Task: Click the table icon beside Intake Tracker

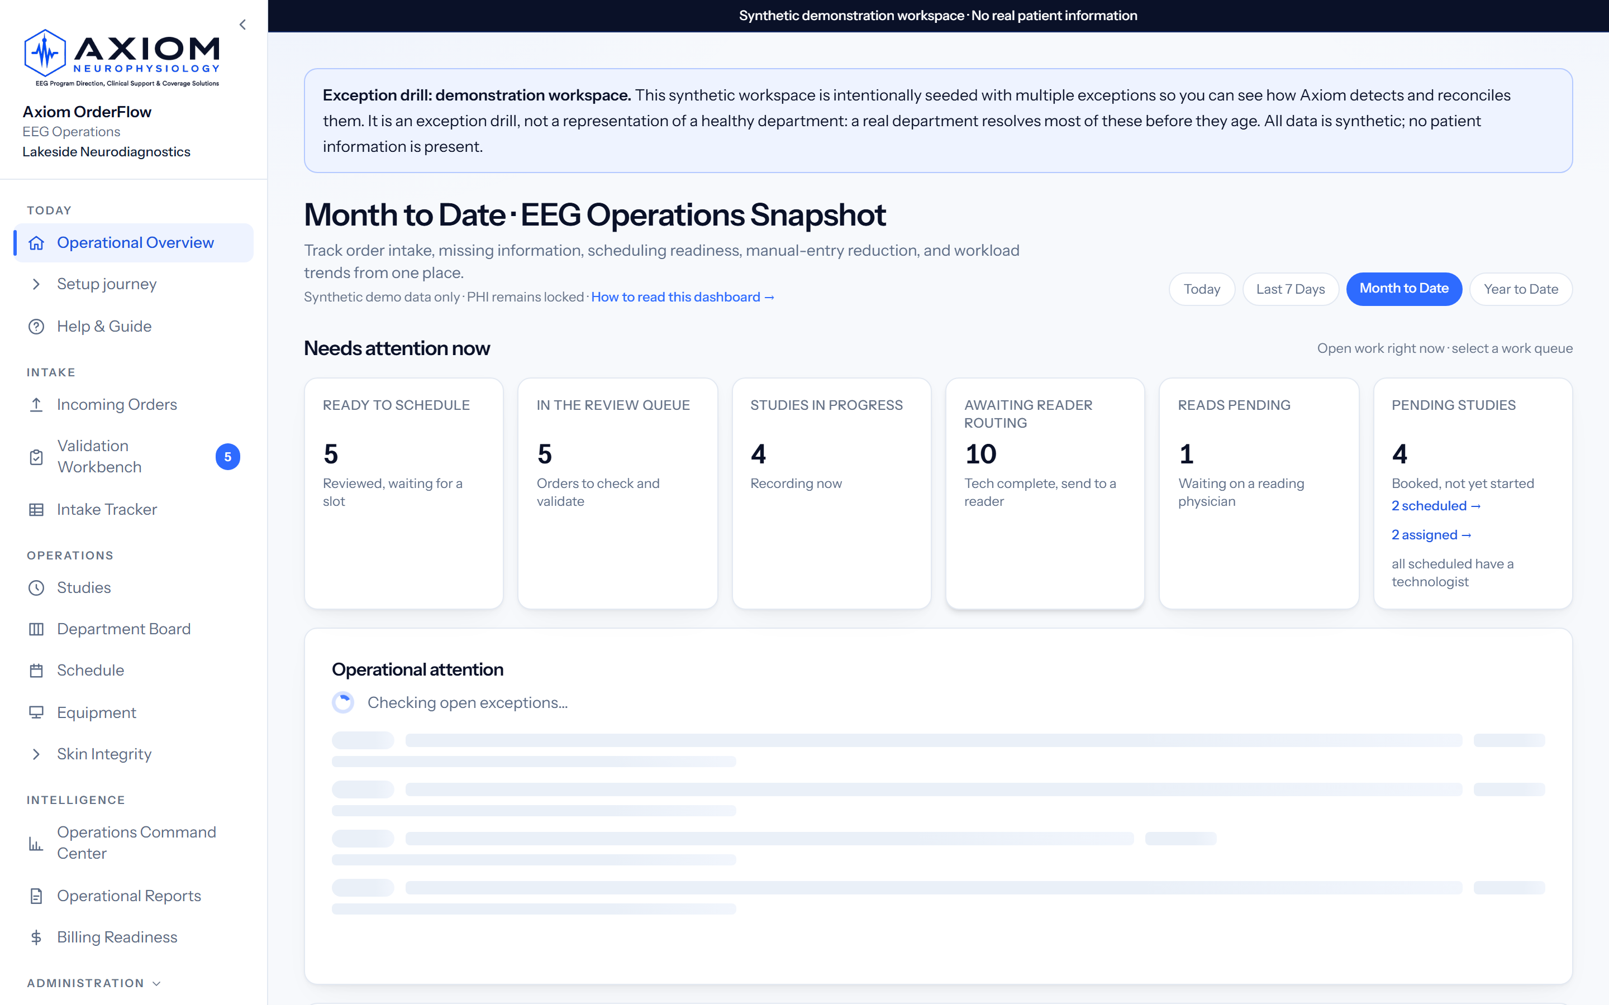Action: 36,509
